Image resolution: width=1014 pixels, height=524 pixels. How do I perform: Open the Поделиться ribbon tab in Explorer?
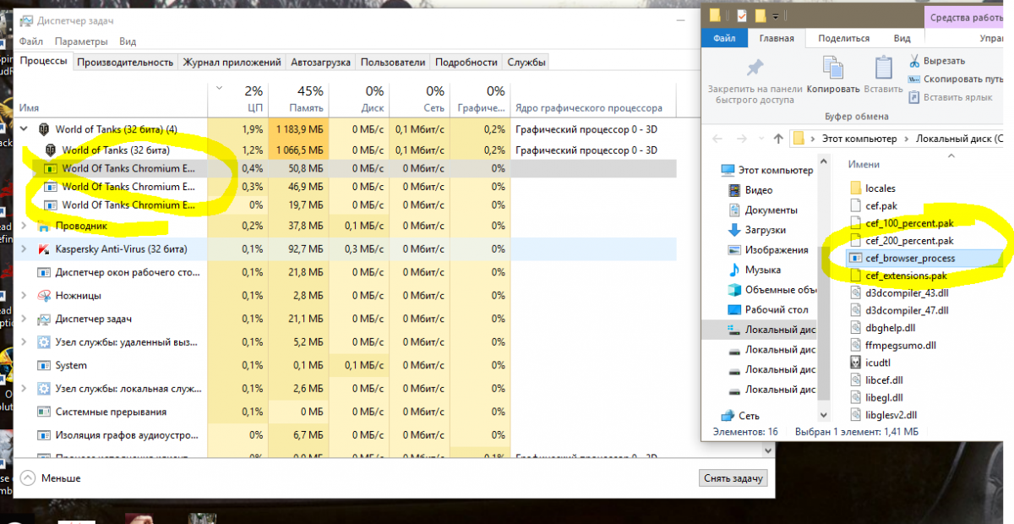[843, 38]
